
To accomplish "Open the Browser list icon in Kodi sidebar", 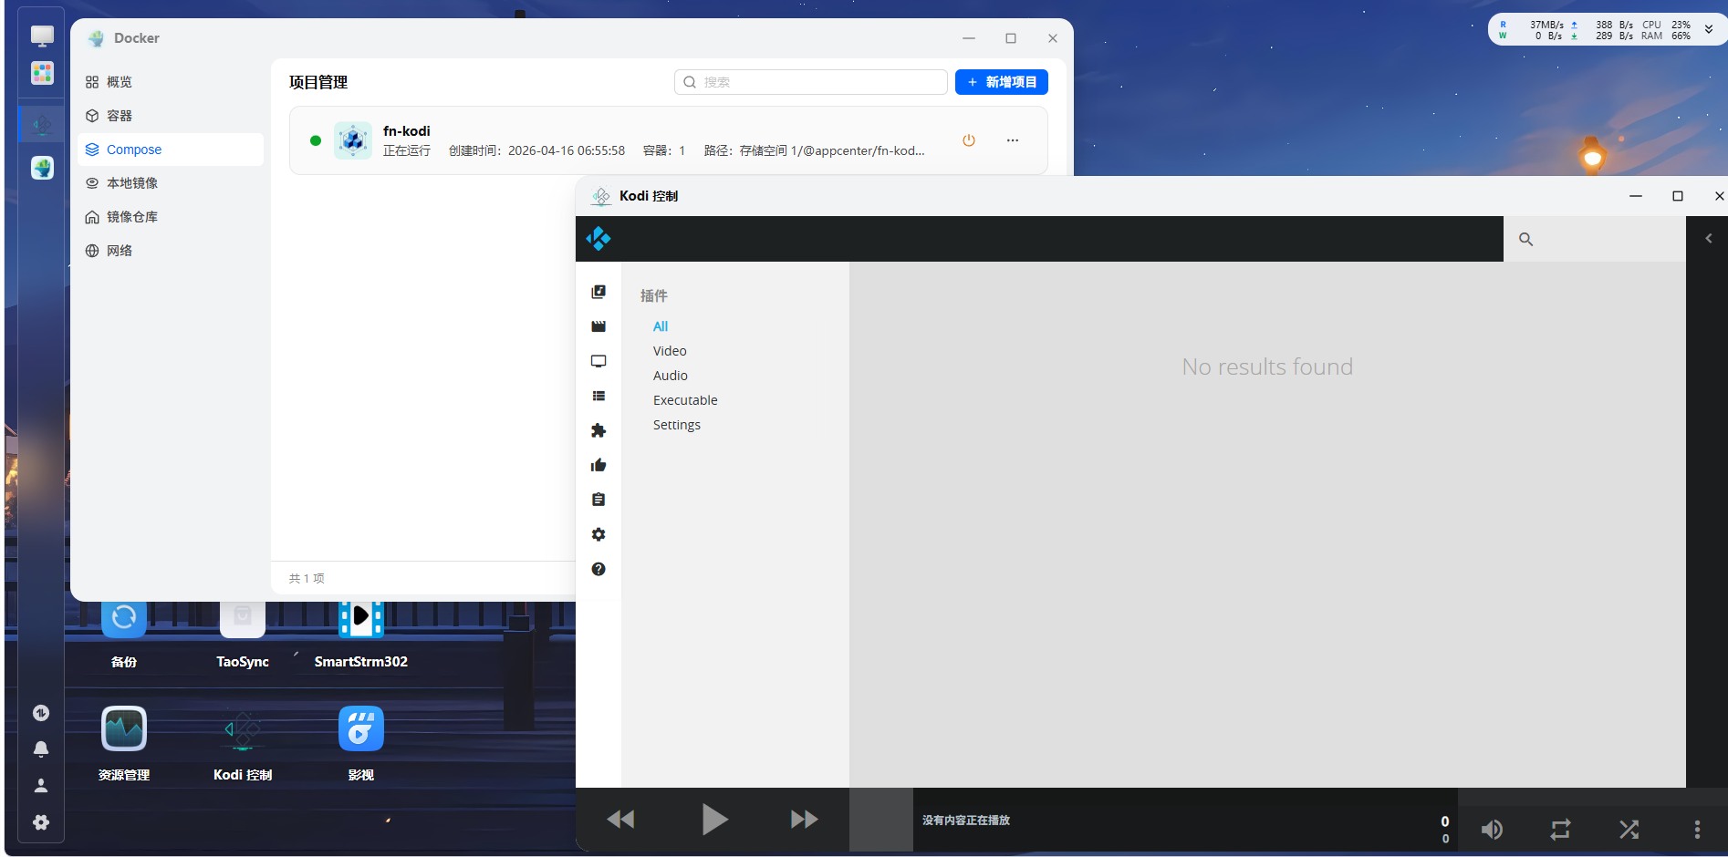I will click(x=599, y=396).
